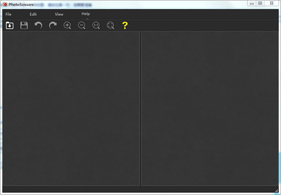Maximize the PhotoScissors window
The height and width of the screenshot is (195, 281).
point(260,3)
